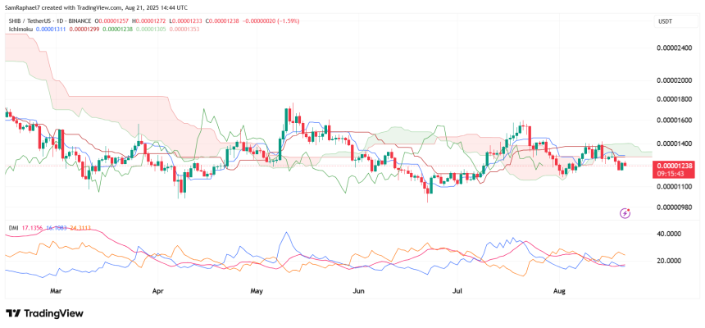Click the purple lightning bolt icon
705x328 pixels.
coord(625,212)
